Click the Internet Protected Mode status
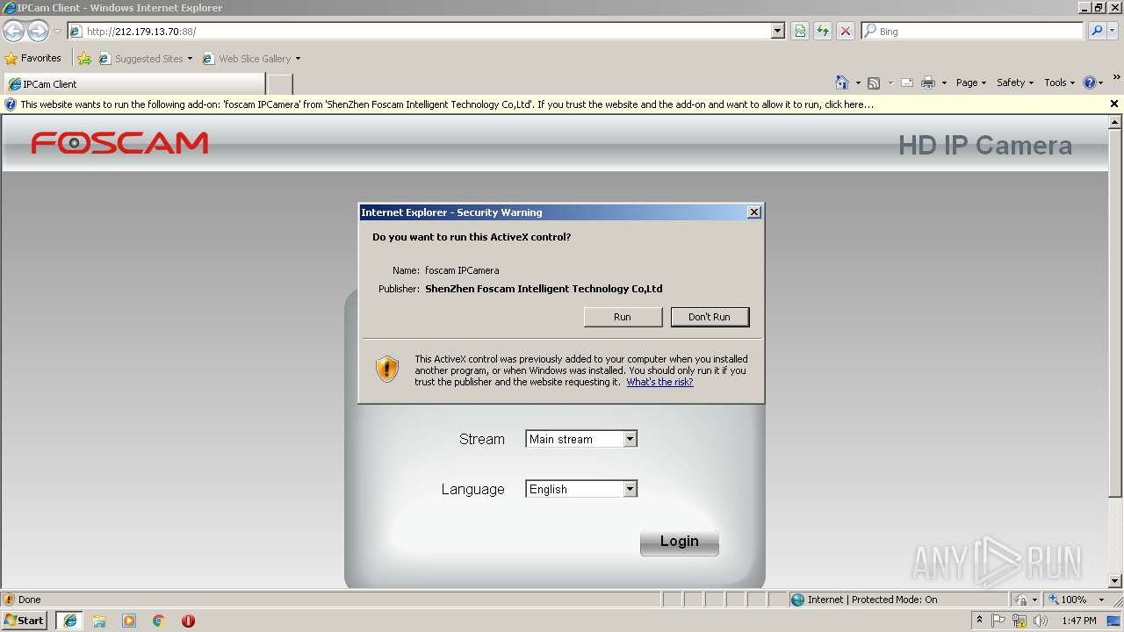This screenshot has height=632, width=1124. click(x=871, y=600)
